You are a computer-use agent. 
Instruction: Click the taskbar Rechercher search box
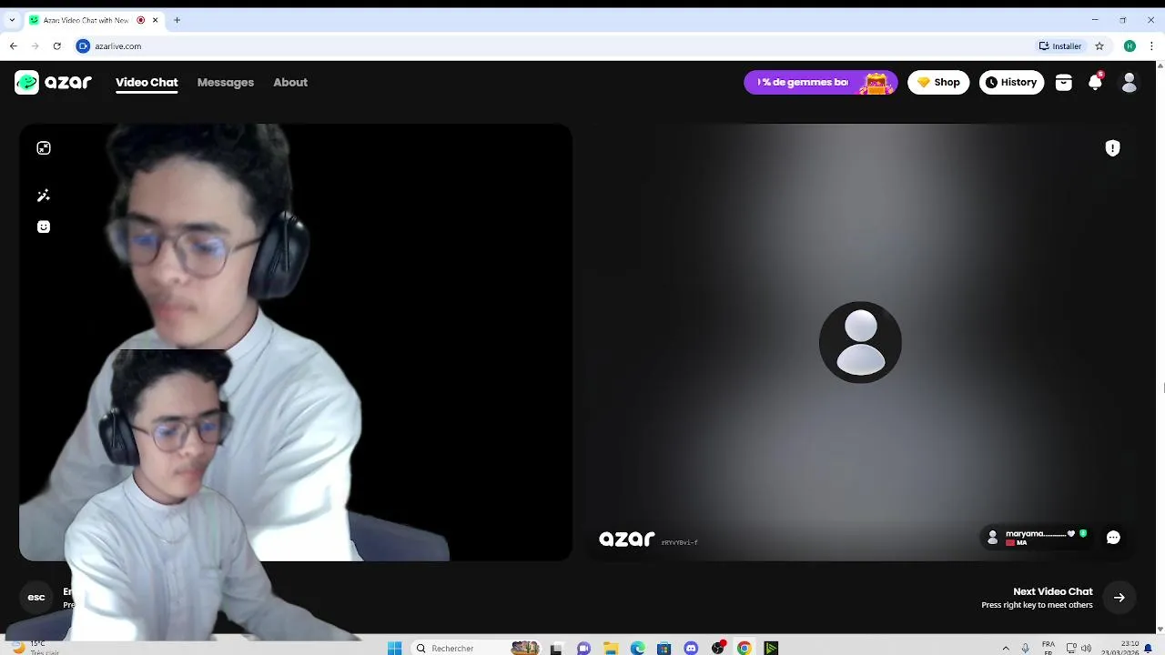click(x=478, y=648)
